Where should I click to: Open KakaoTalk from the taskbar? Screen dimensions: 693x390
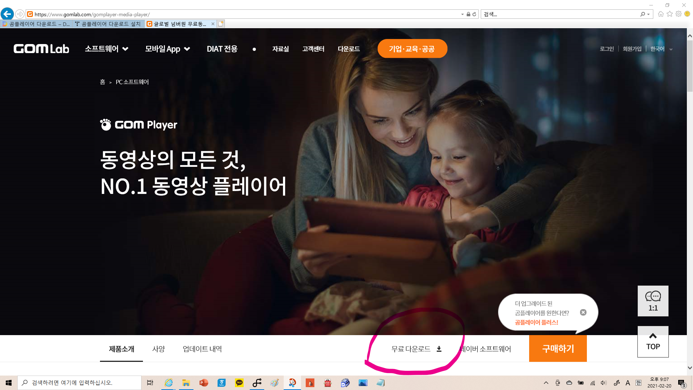coord(239,383)
